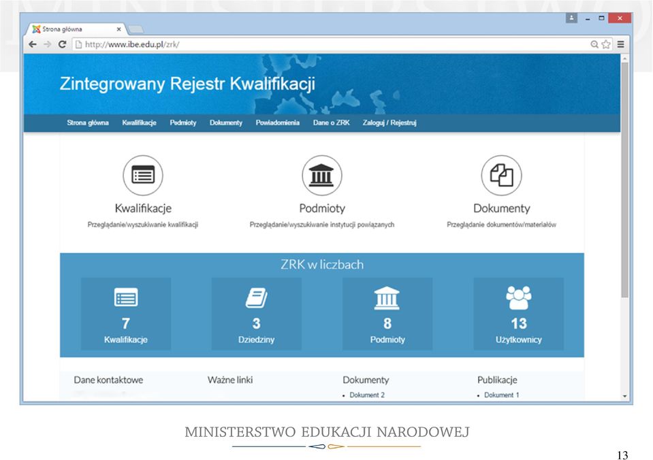Open Strona główna in navigation menu

(x=88, y=122)
